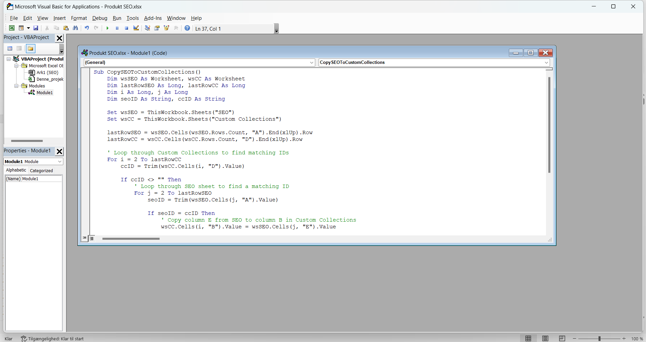Click the Reset stop icon
Viewport: 646px width, 342px height.
(126, 28)
